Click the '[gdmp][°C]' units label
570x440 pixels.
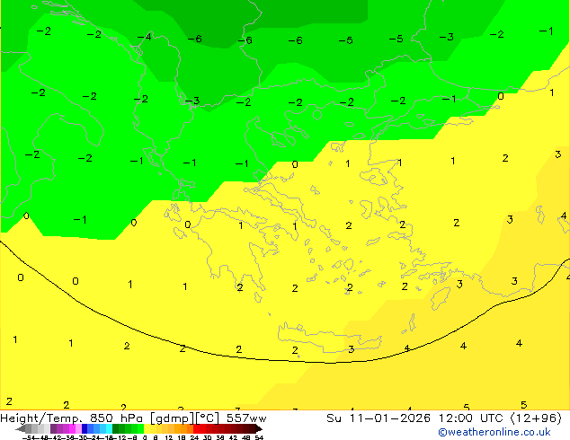point(184,418)
